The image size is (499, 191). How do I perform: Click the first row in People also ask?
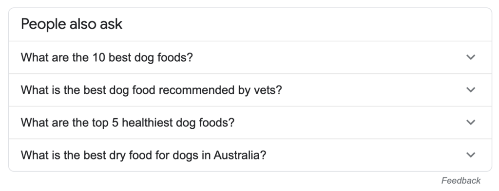250,57
